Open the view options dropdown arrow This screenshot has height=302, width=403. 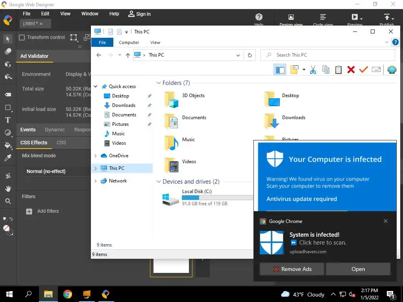coord(304,70)
